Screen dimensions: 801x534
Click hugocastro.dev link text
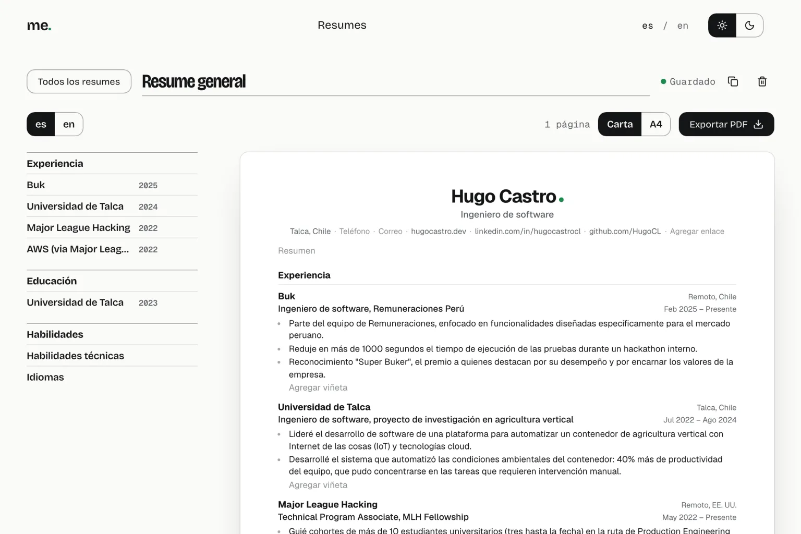tap(439, 231)
